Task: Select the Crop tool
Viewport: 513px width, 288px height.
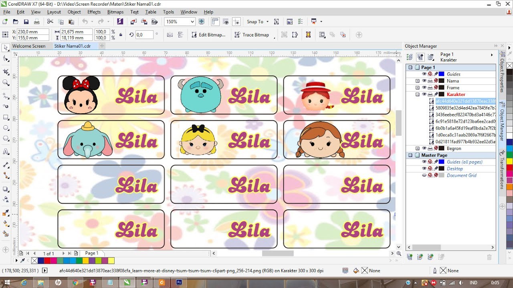Action: [x=6, y=72]
